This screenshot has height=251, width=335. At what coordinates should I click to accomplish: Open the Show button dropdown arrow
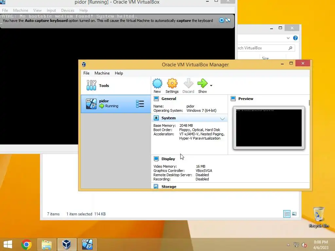tap(211, 86)
